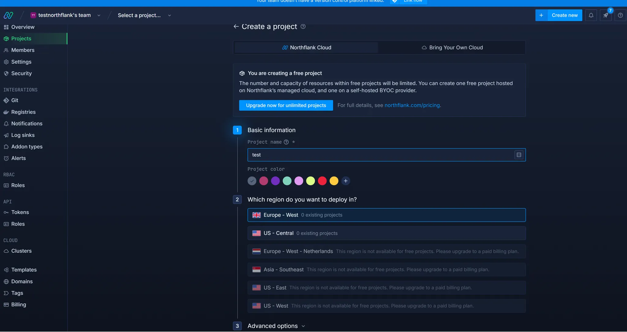This screenshot has width=627, height=332.
Task: Expand the Advanced options section
Action: [x=276, y=326]
